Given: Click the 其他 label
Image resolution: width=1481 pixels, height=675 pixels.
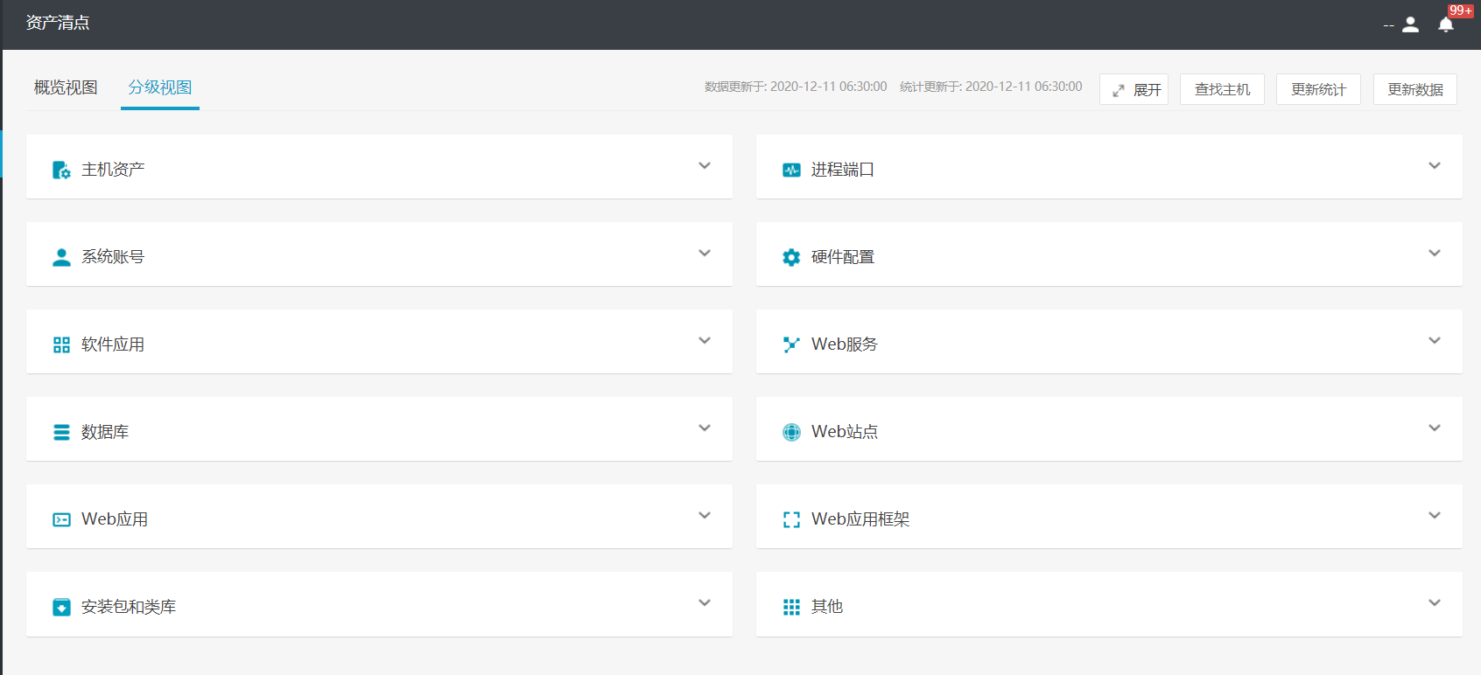Looking at the screenshot, I should click(827, 607).
